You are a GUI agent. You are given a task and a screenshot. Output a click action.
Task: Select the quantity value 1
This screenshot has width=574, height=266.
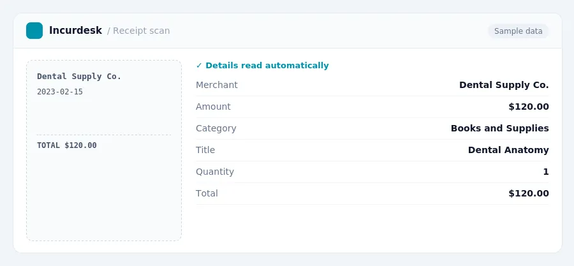tap(546, 172)
